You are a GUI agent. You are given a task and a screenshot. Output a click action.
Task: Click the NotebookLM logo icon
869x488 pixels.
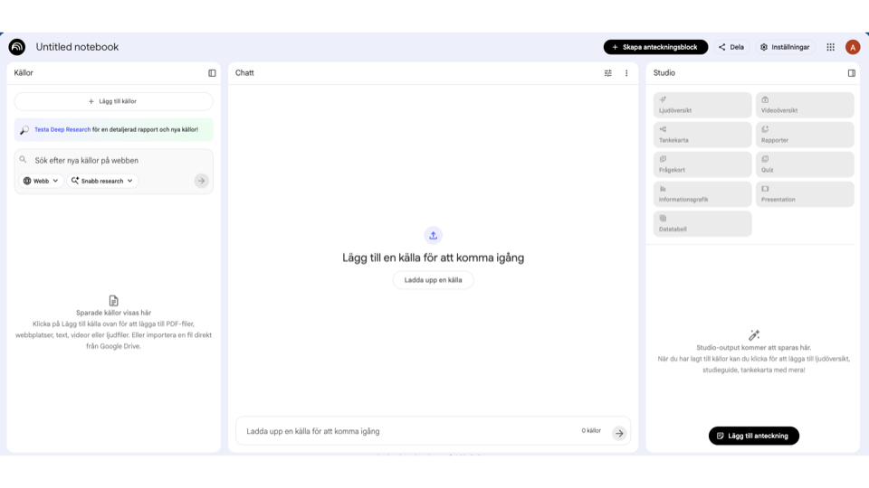click(17, 47)
